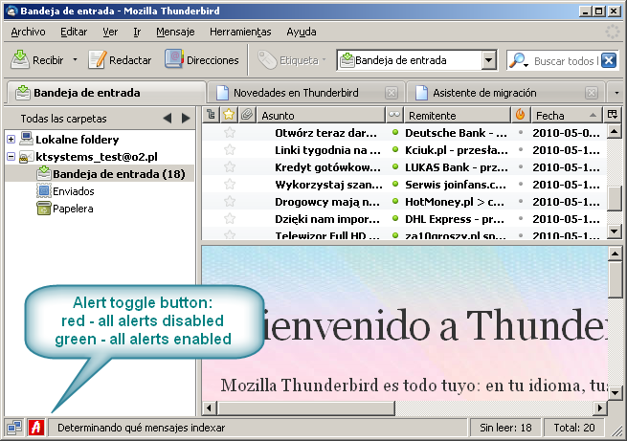Switch to the Novedades en Thunderbird tab

306,93
